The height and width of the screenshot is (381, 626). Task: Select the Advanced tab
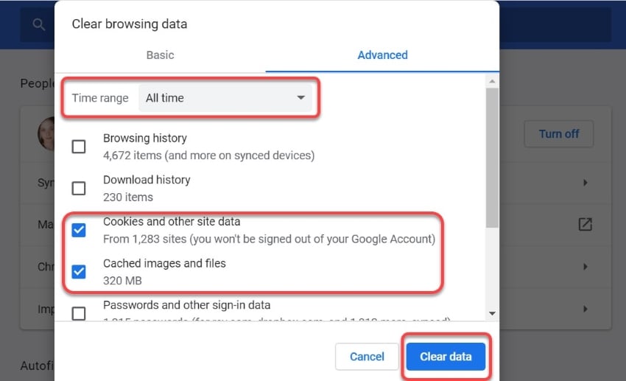382,55
